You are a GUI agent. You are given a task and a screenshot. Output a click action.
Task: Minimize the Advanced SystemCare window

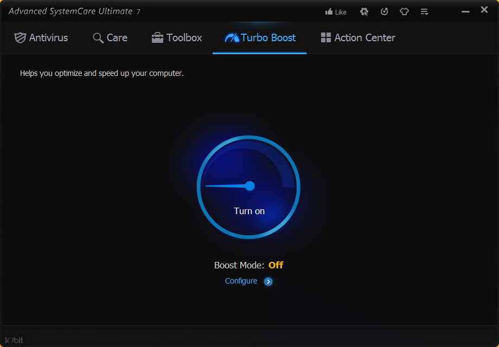[x=465, y=12]
